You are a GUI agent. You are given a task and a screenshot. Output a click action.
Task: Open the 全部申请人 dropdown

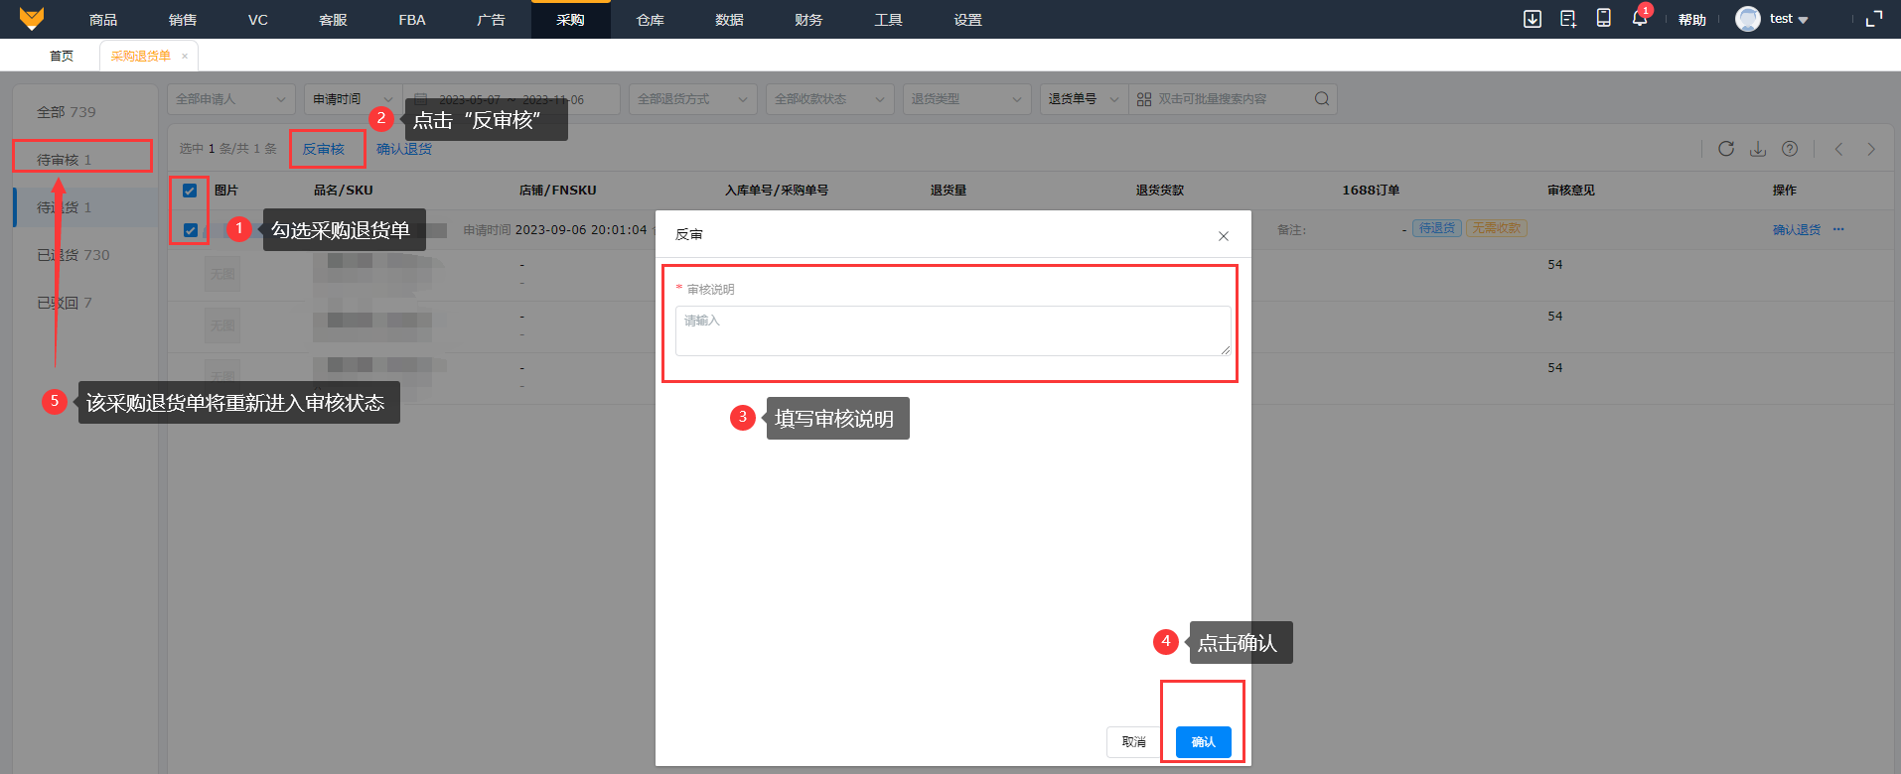click(x=230, y=99)
